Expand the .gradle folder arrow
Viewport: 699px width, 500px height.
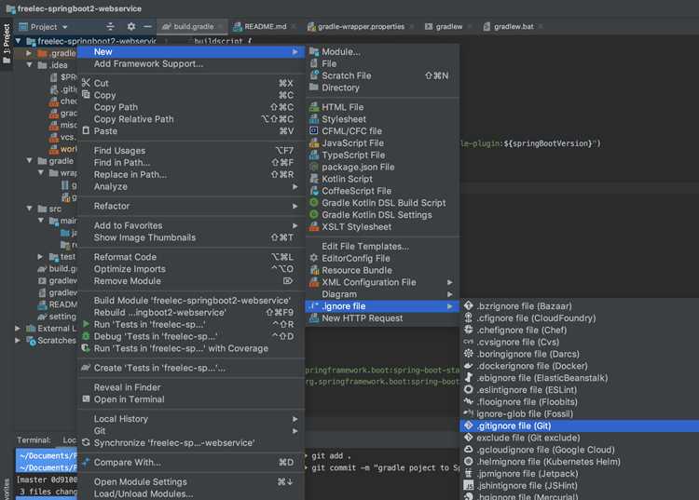tap(30, 53)
